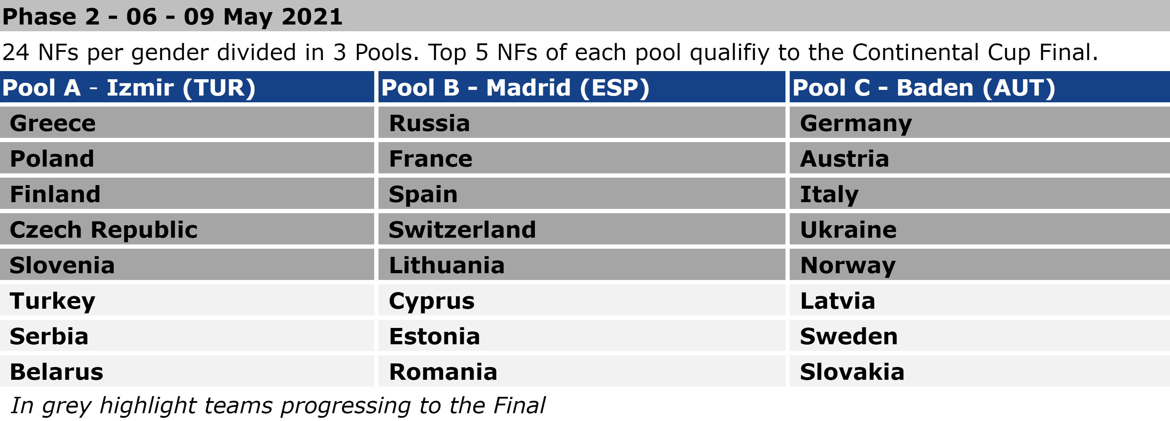Click the grey highlight footnote text
Screen dimensions: 1170x421
click(x=277, y=405)
